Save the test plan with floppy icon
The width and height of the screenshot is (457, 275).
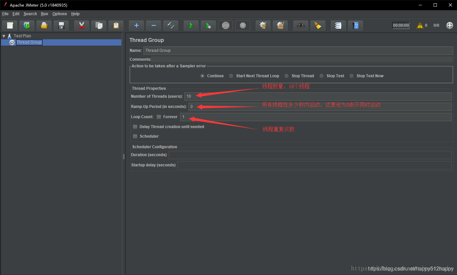61,25
